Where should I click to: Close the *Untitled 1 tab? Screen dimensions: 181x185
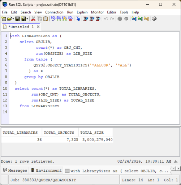click(38, 27)
